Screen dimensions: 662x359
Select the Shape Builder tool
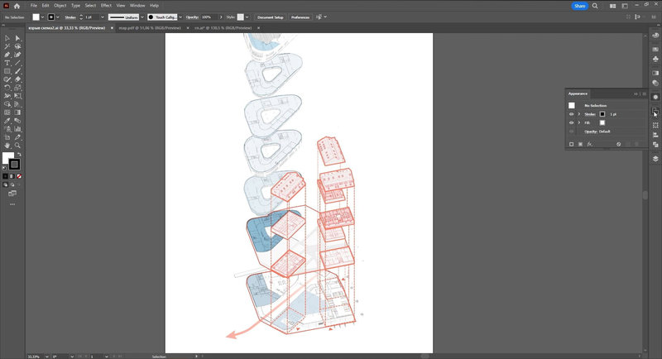7,104
